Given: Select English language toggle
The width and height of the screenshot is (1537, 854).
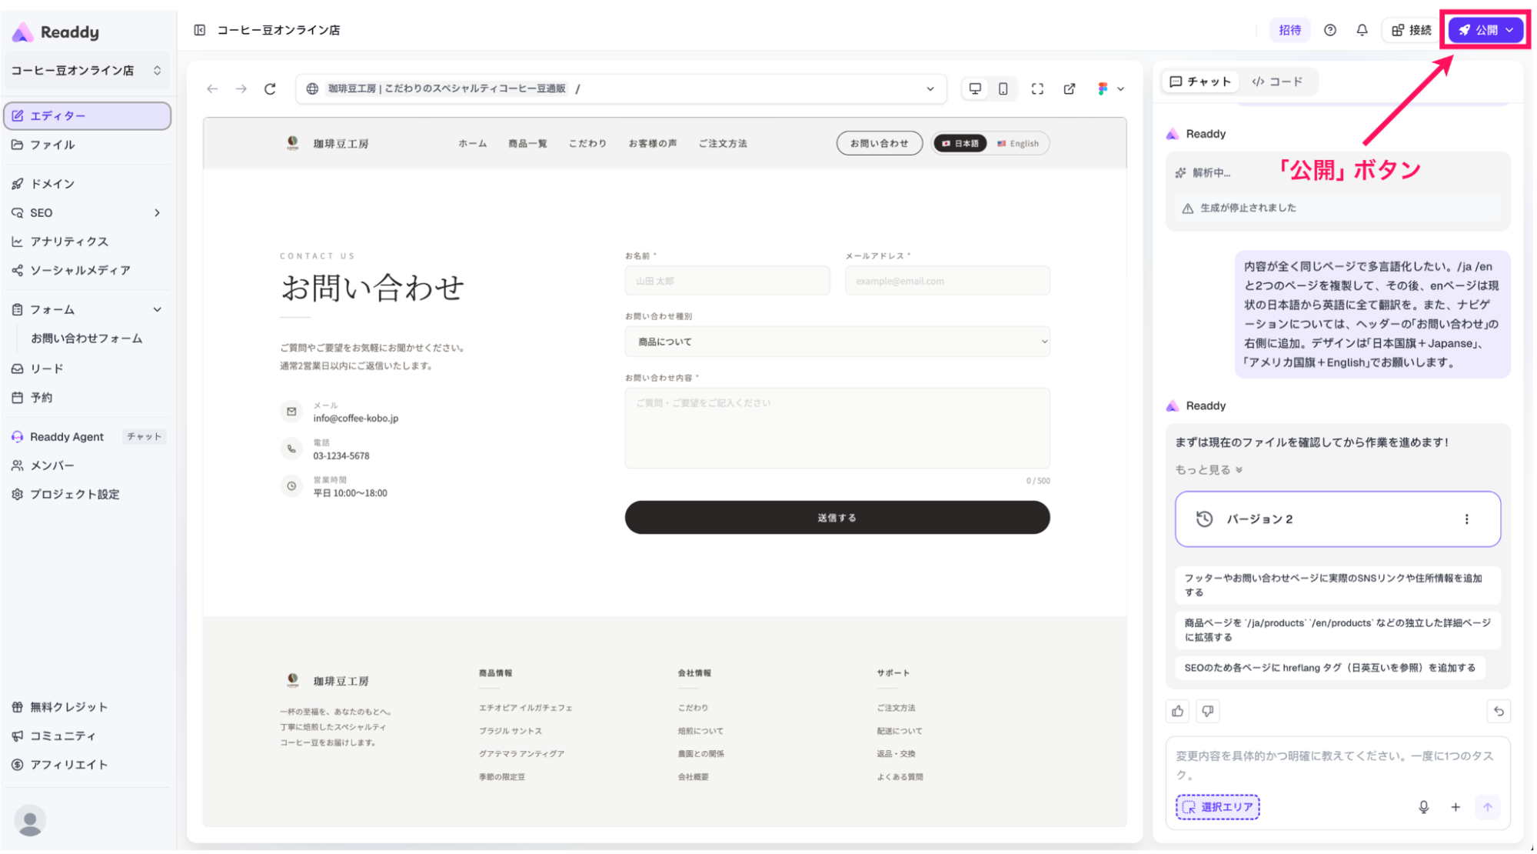Looking at the screenshot, I should [1018, 144].
